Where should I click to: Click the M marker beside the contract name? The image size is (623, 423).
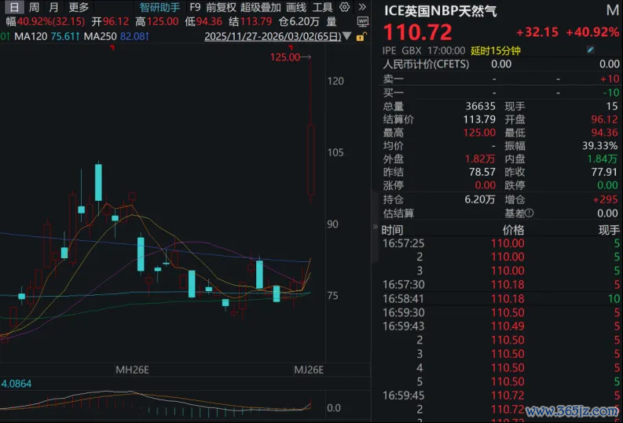click(612, 10)
